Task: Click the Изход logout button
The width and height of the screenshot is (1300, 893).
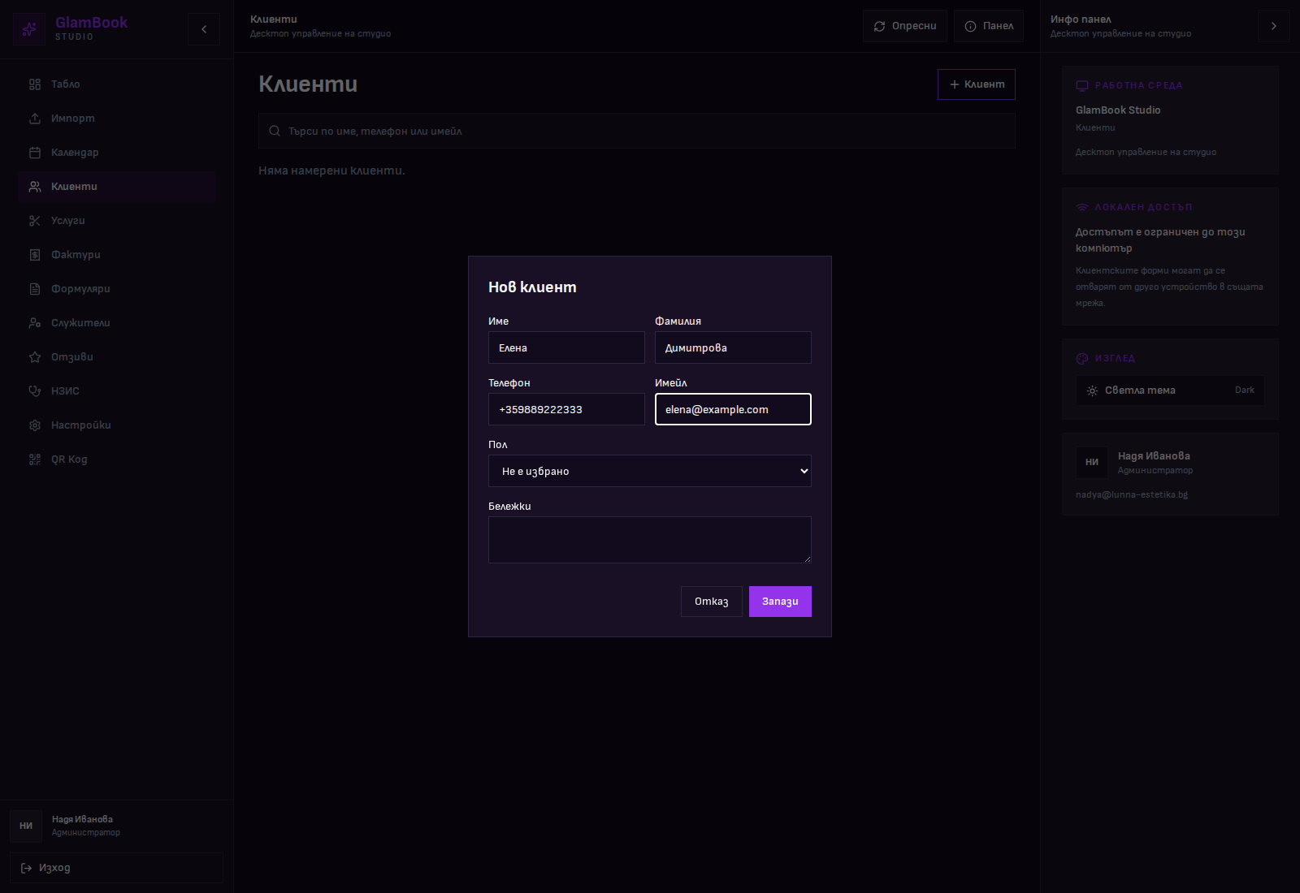Action: tap(116, 868)
